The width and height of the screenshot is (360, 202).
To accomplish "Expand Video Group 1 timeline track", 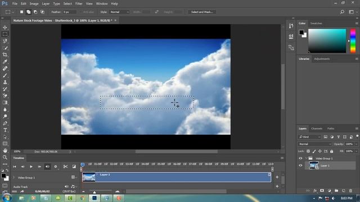I will pos(13,177).
